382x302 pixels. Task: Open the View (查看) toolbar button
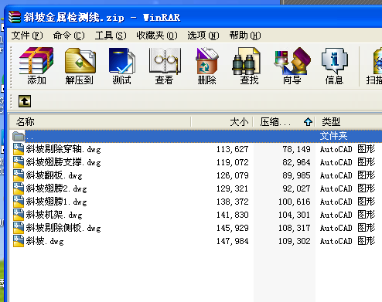165,66
